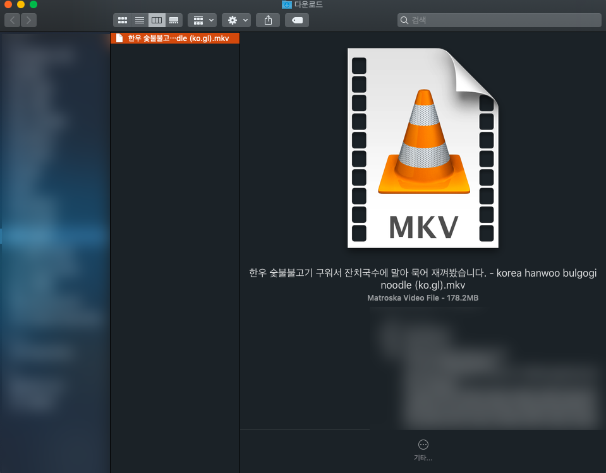Click the 다운로드 window title text
The image size is (606, 473).
pyautogui.click(x=308, y=4)
